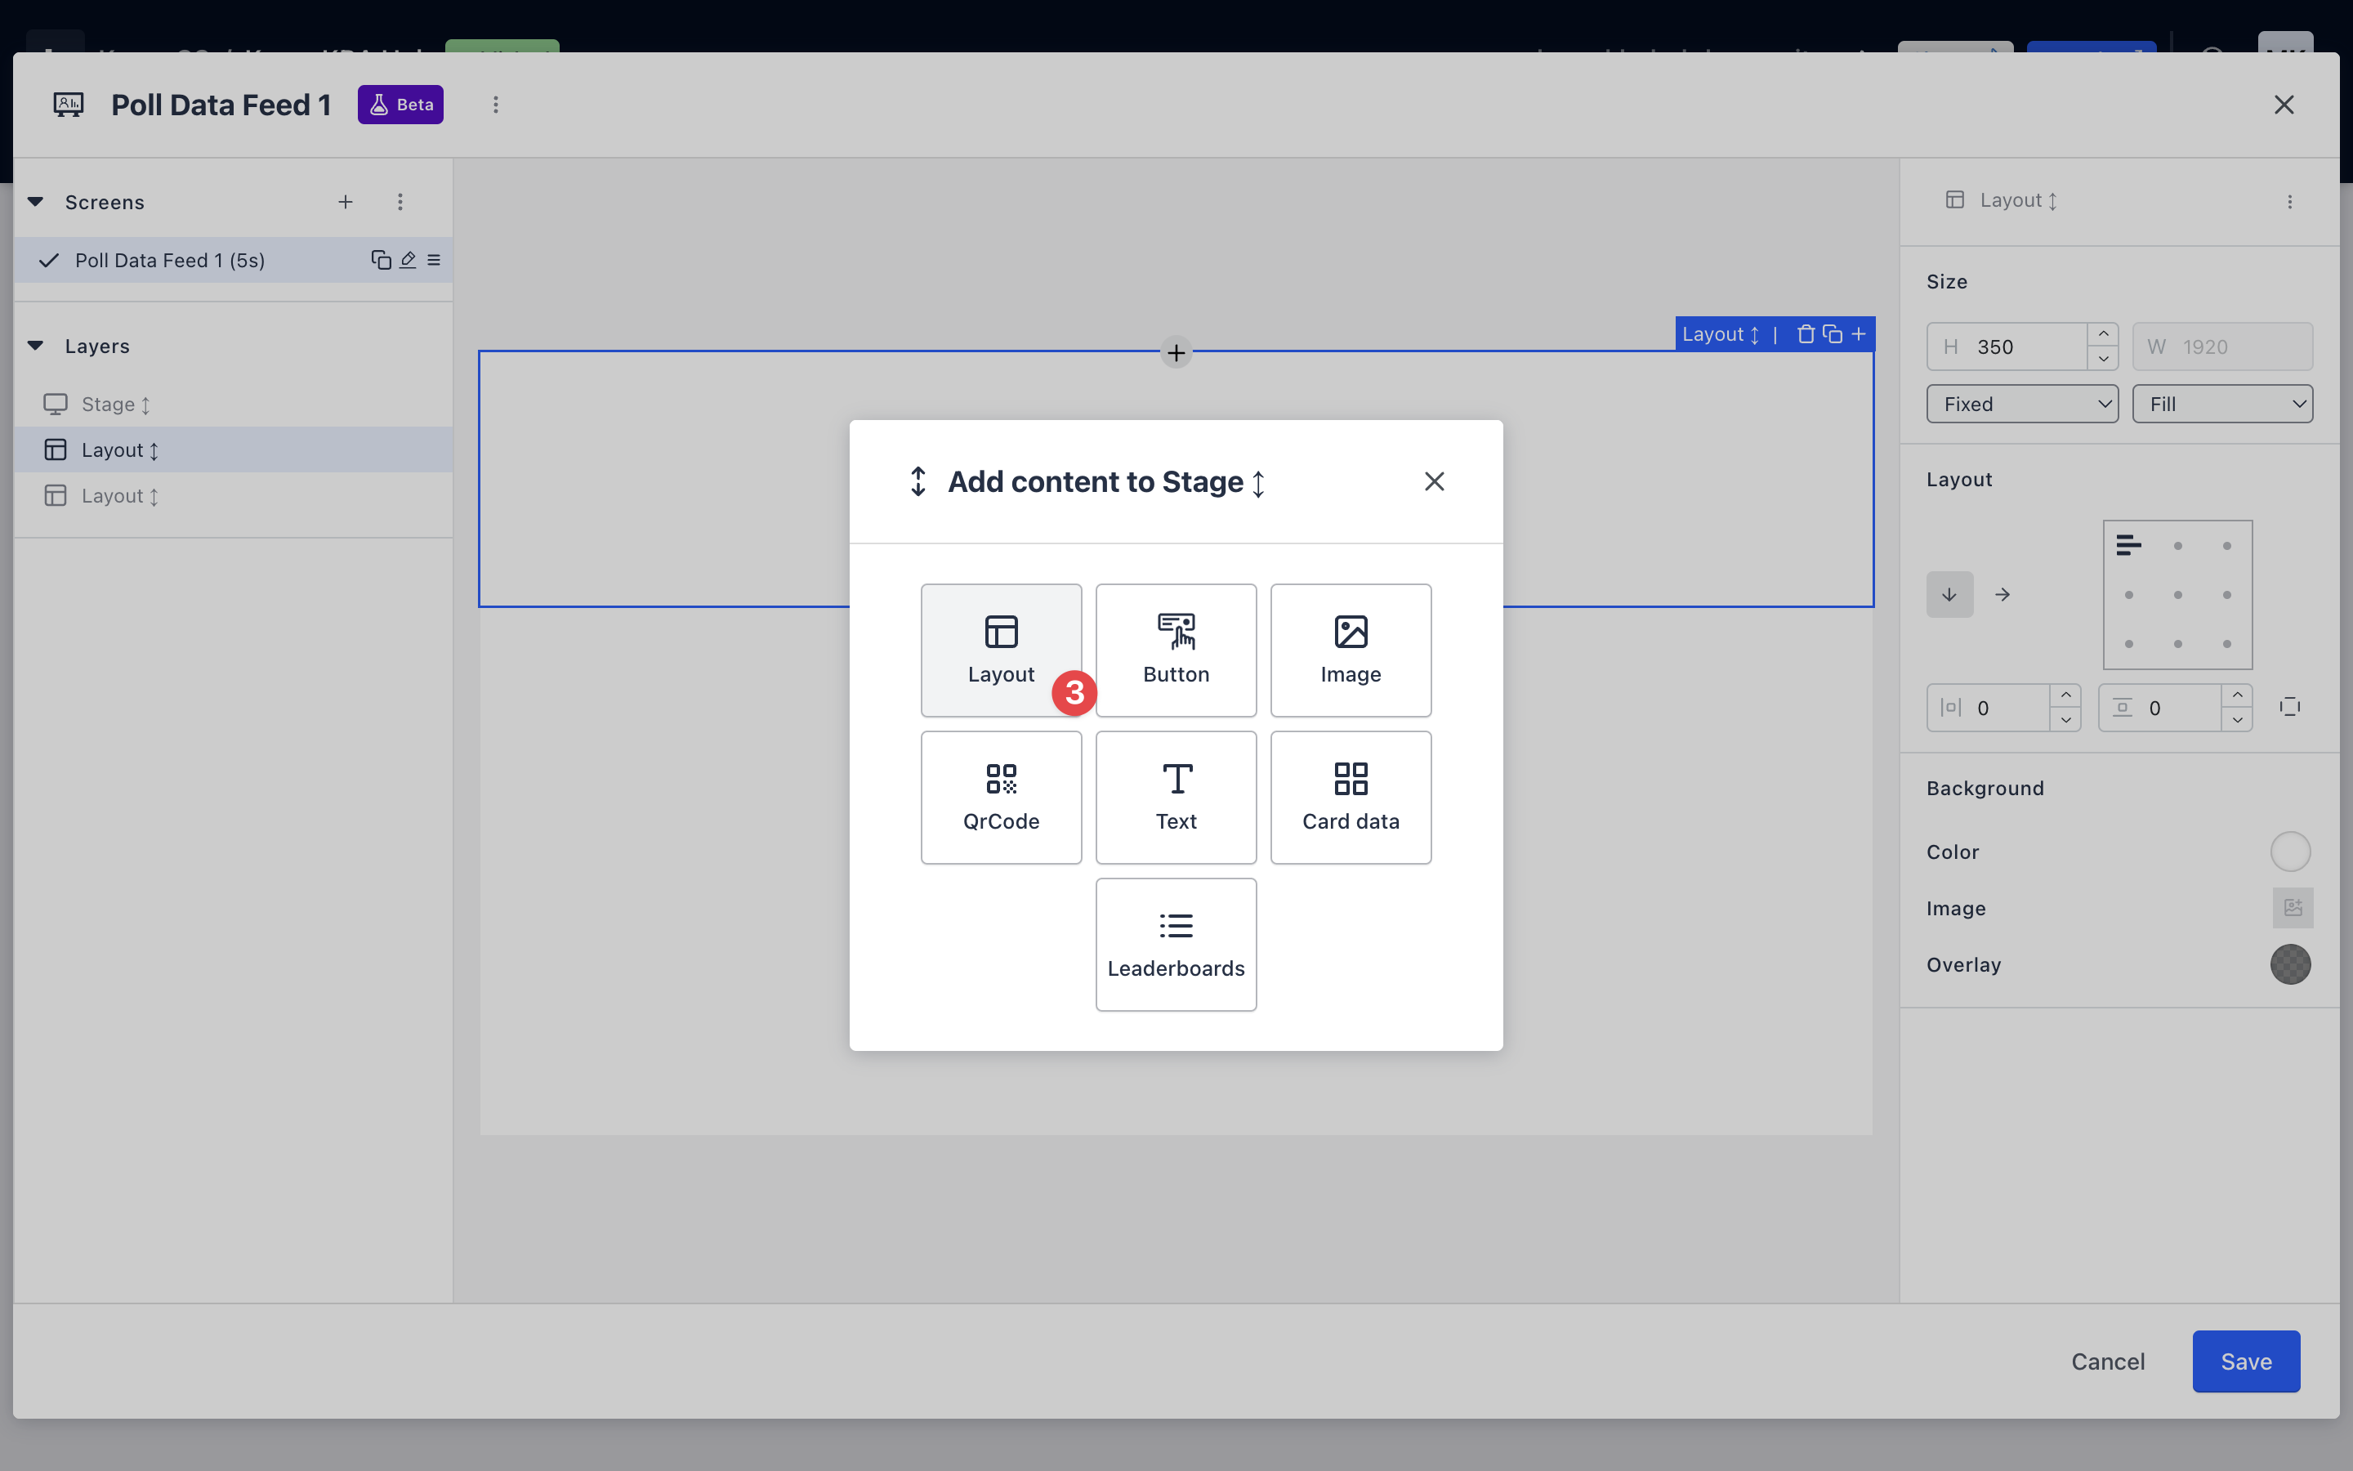Delete layout via trash icon in blue toolbar
The image size is (2353, 1471).
pos(1806,335)
